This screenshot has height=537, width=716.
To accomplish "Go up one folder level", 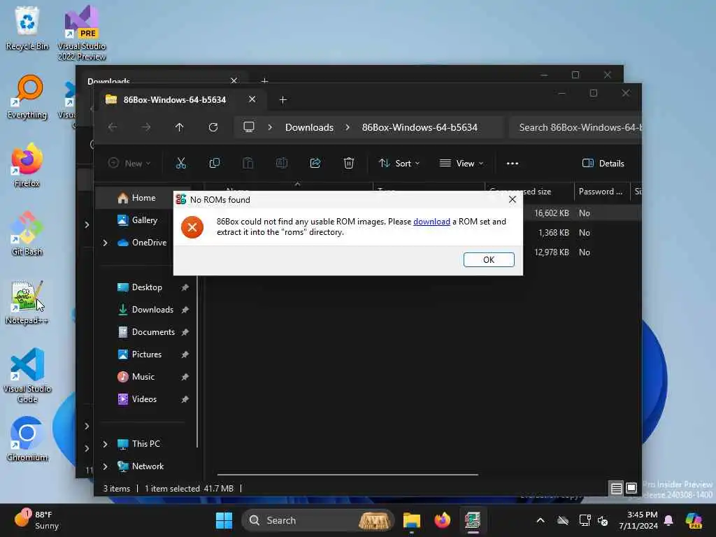I will (x=180, y=127).
